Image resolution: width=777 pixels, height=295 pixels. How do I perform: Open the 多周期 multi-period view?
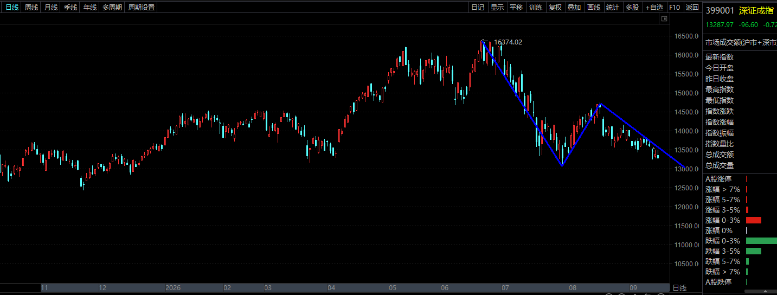click(112, 8)
